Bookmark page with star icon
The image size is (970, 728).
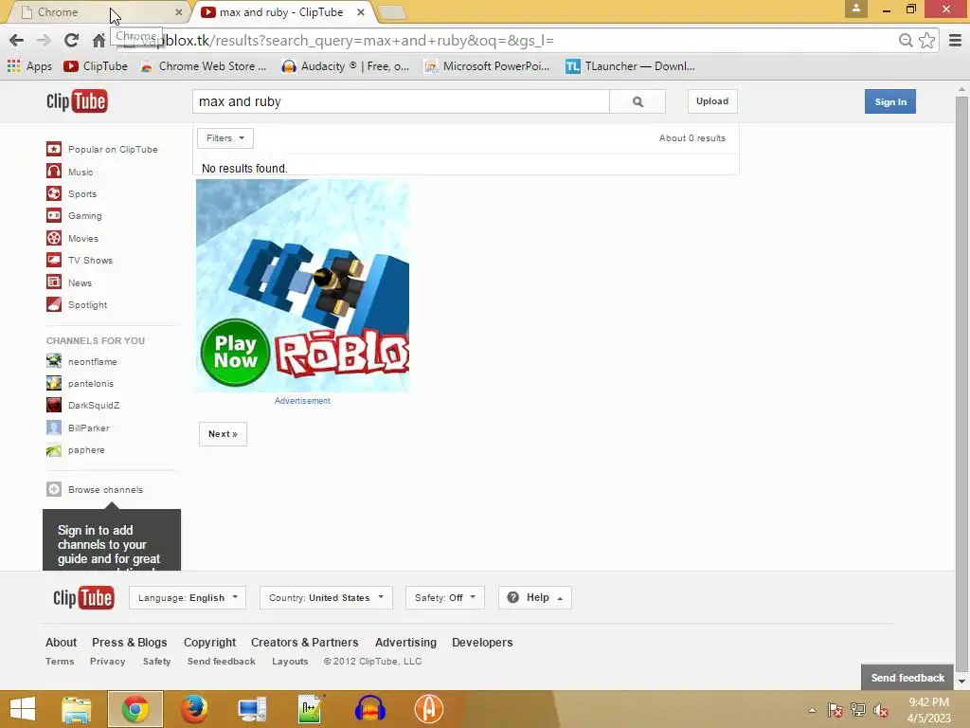tap(926, 40)
